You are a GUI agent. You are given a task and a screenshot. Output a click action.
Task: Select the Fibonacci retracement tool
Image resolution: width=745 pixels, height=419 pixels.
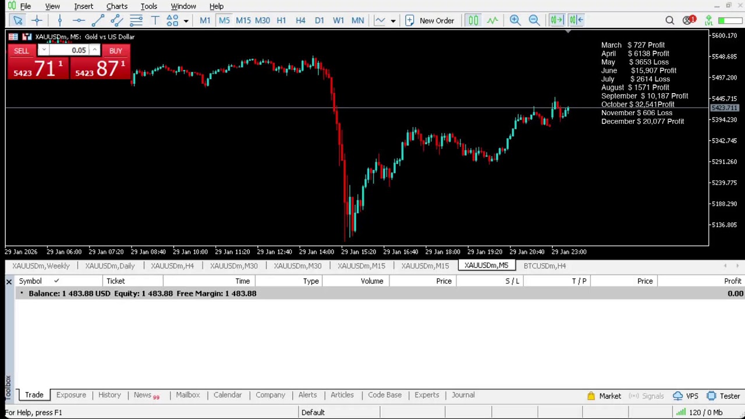(136, 20)
